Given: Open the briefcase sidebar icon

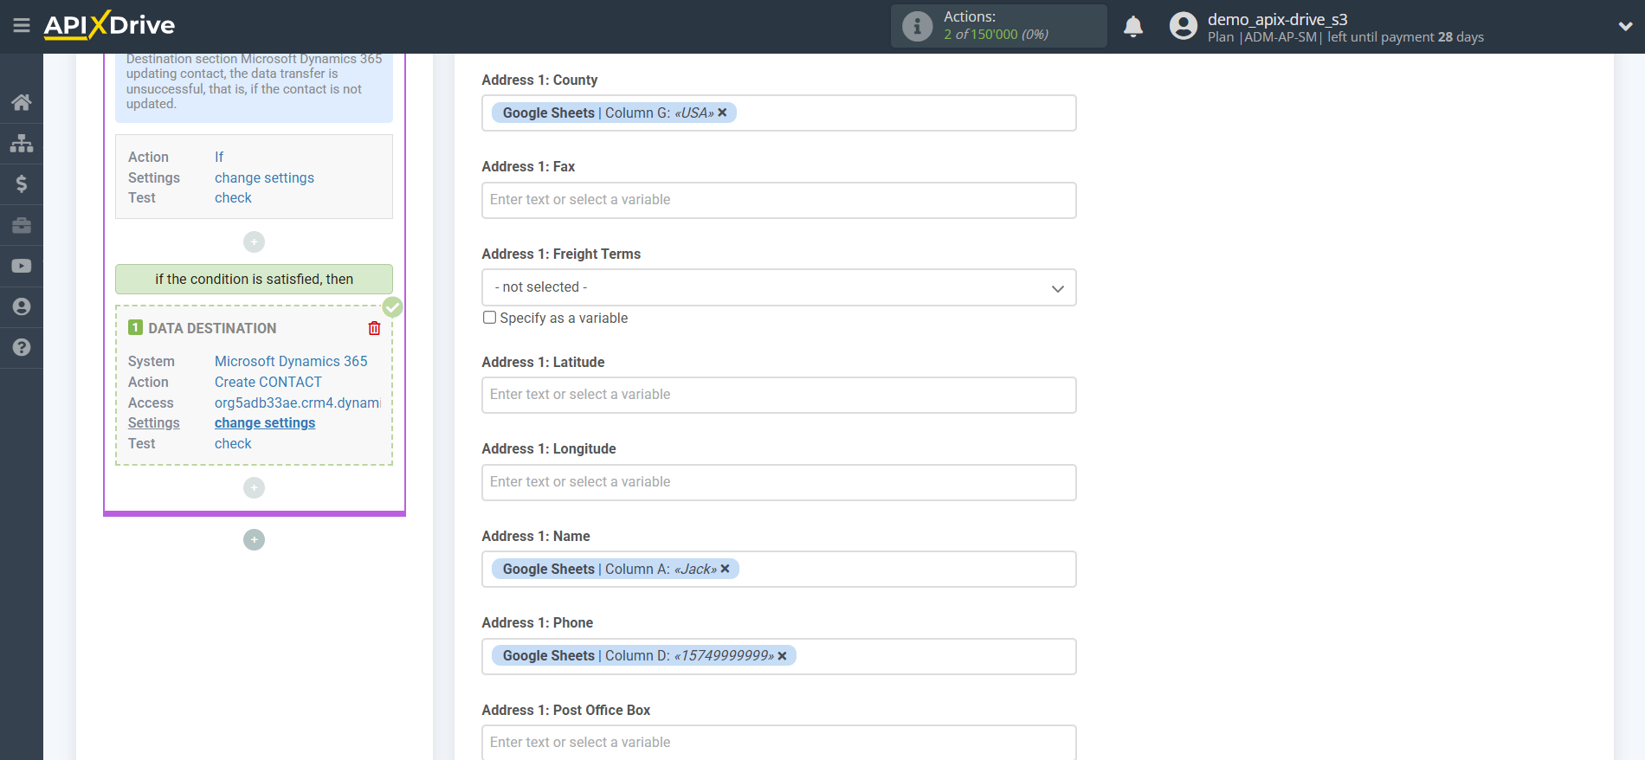Looking at the screenshot, I should click(x=22, y=225).
